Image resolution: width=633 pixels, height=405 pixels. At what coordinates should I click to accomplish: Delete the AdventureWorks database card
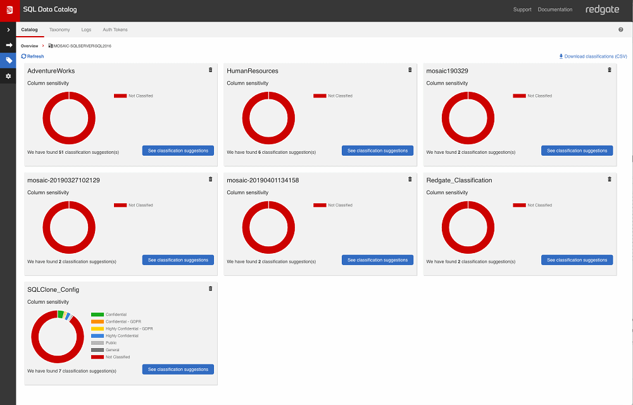pos(210,70)
